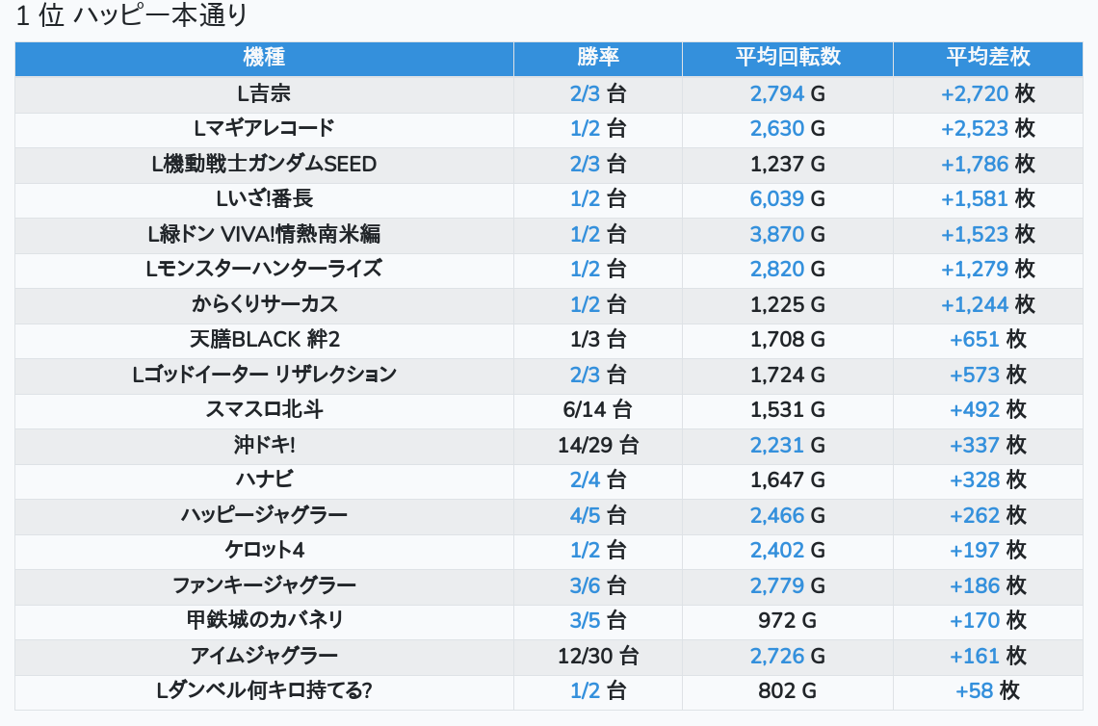Click the 沖ドキ! machine name
Viewport: 1098px width, 726px height.
coord(264,445)
